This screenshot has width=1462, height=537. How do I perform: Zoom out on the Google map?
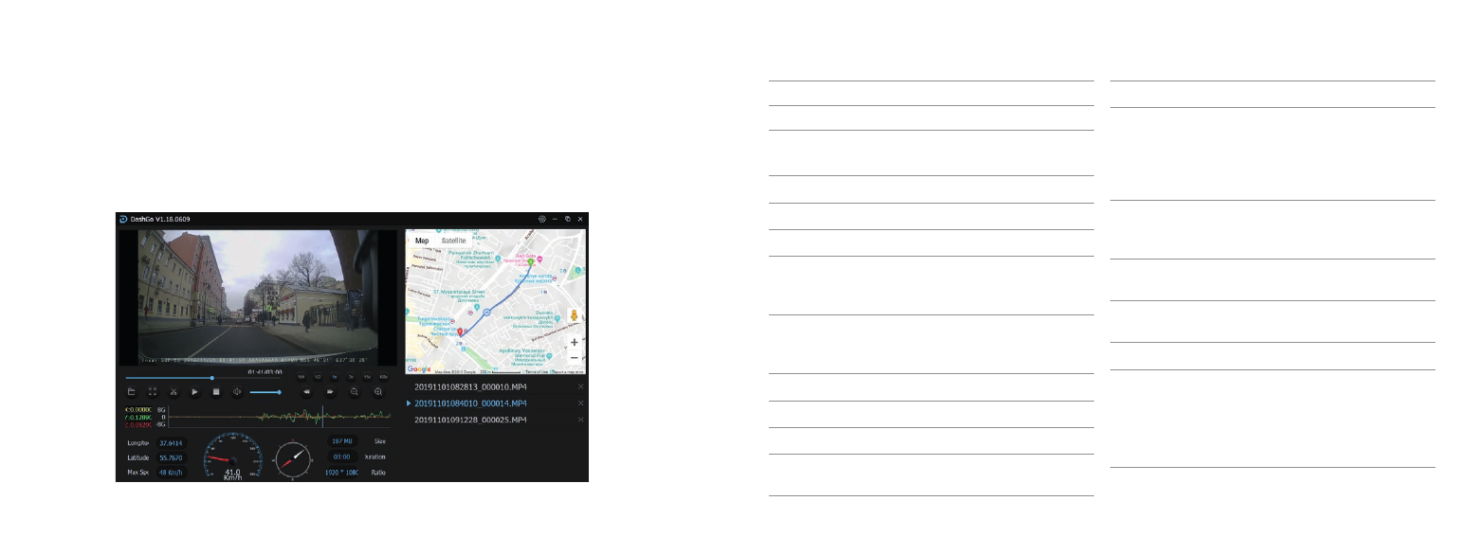pyautogui.click(x=574, y=358)
